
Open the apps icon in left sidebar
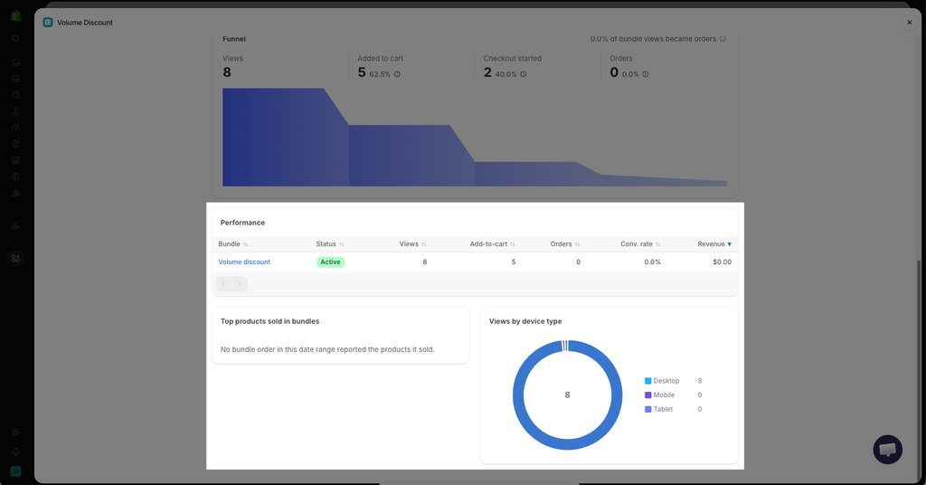pyautogui.click(x=16, y=258)
